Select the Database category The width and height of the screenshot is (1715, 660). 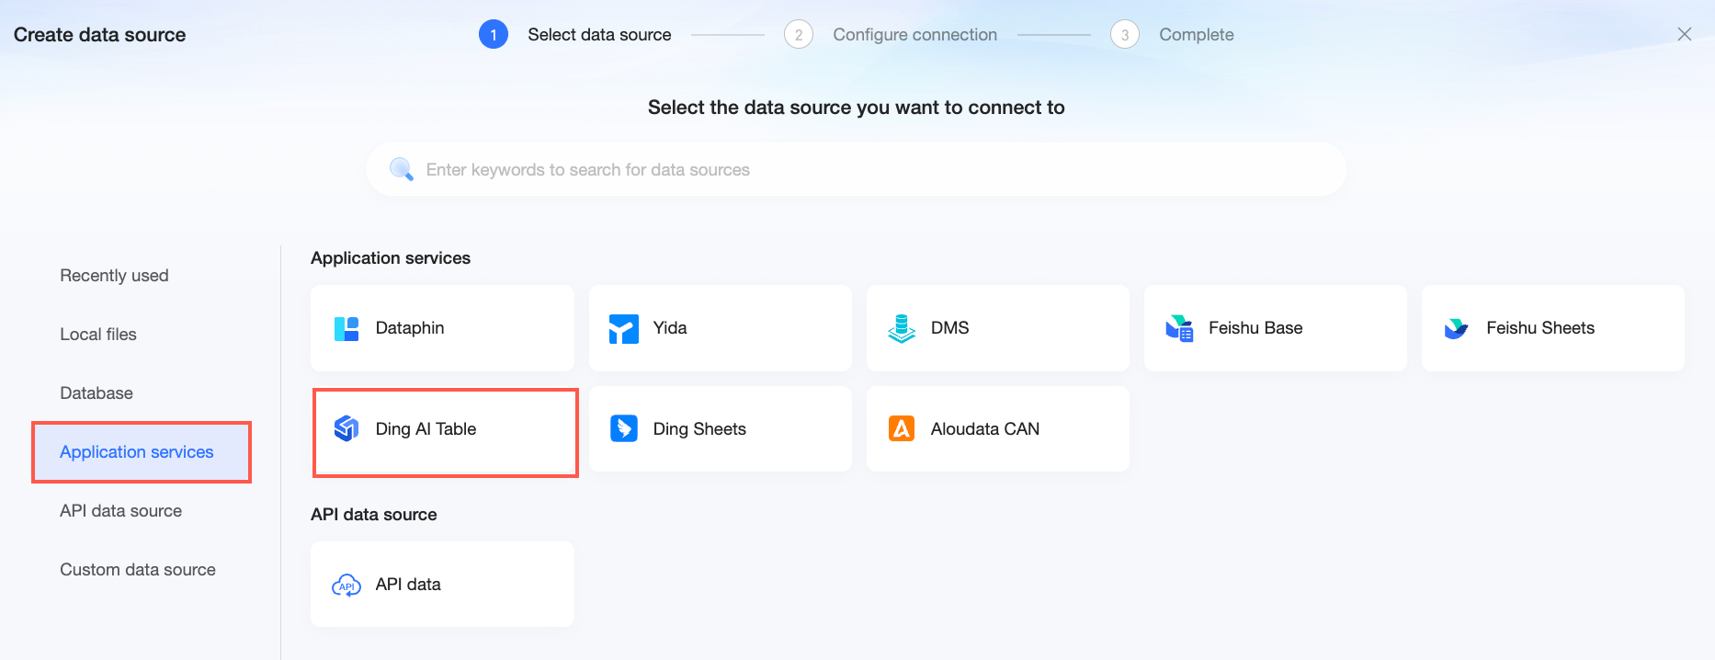coord(97,393)
